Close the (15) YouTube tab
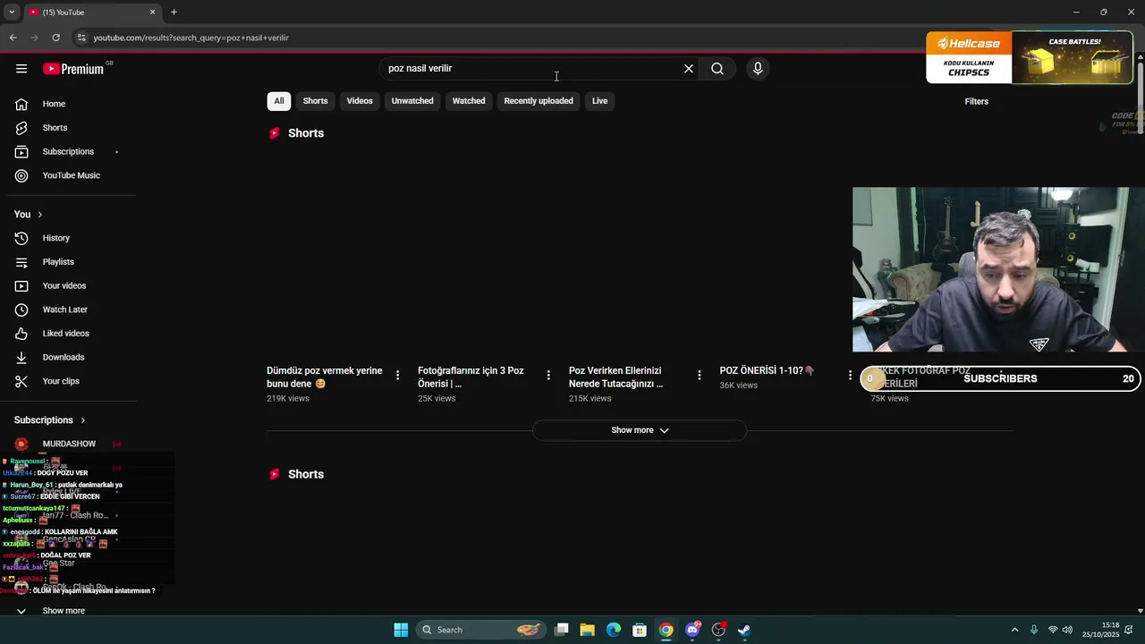The width and height of the screenshot is (1145, 644). pyautogui.click(x=152, y=13)
